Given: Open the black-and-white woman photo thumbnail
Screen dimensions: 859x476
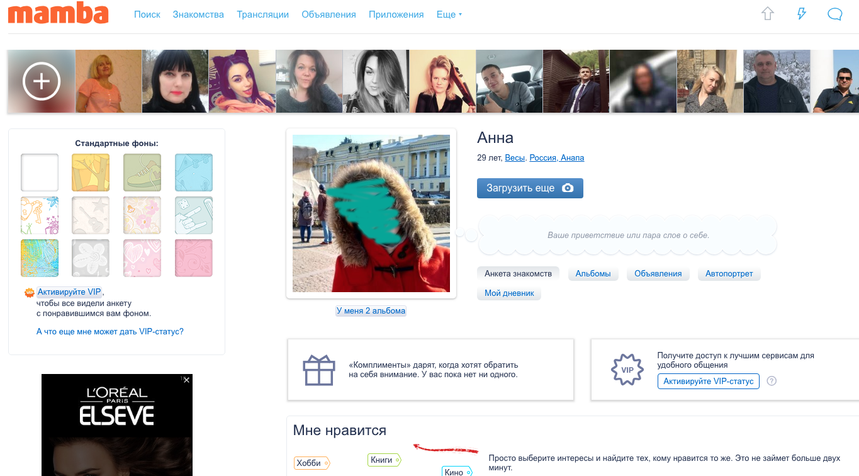Looking at the screenshot, I should pyautogui.click(x=376, y=81).
